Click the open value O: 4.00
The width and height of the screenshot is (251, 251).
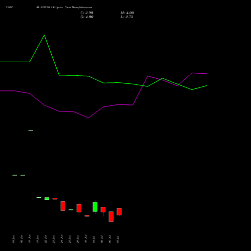click(x=87, y=17)
